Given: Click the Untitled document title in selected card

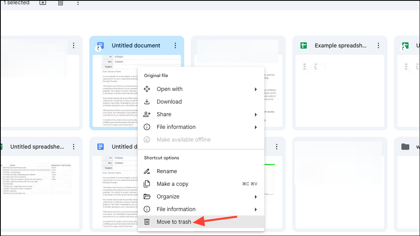Looking at the screenshot, I should point(136,45).
